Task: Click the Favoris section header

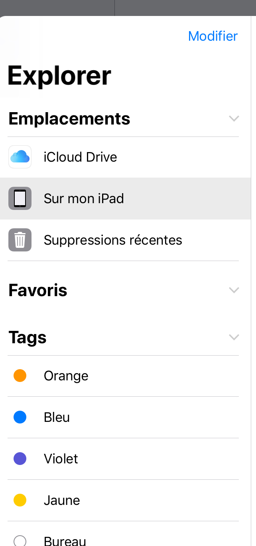Action: click(x=38, y=290)
